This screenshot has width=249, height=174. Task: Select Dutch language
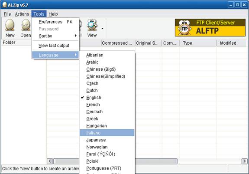107,91
